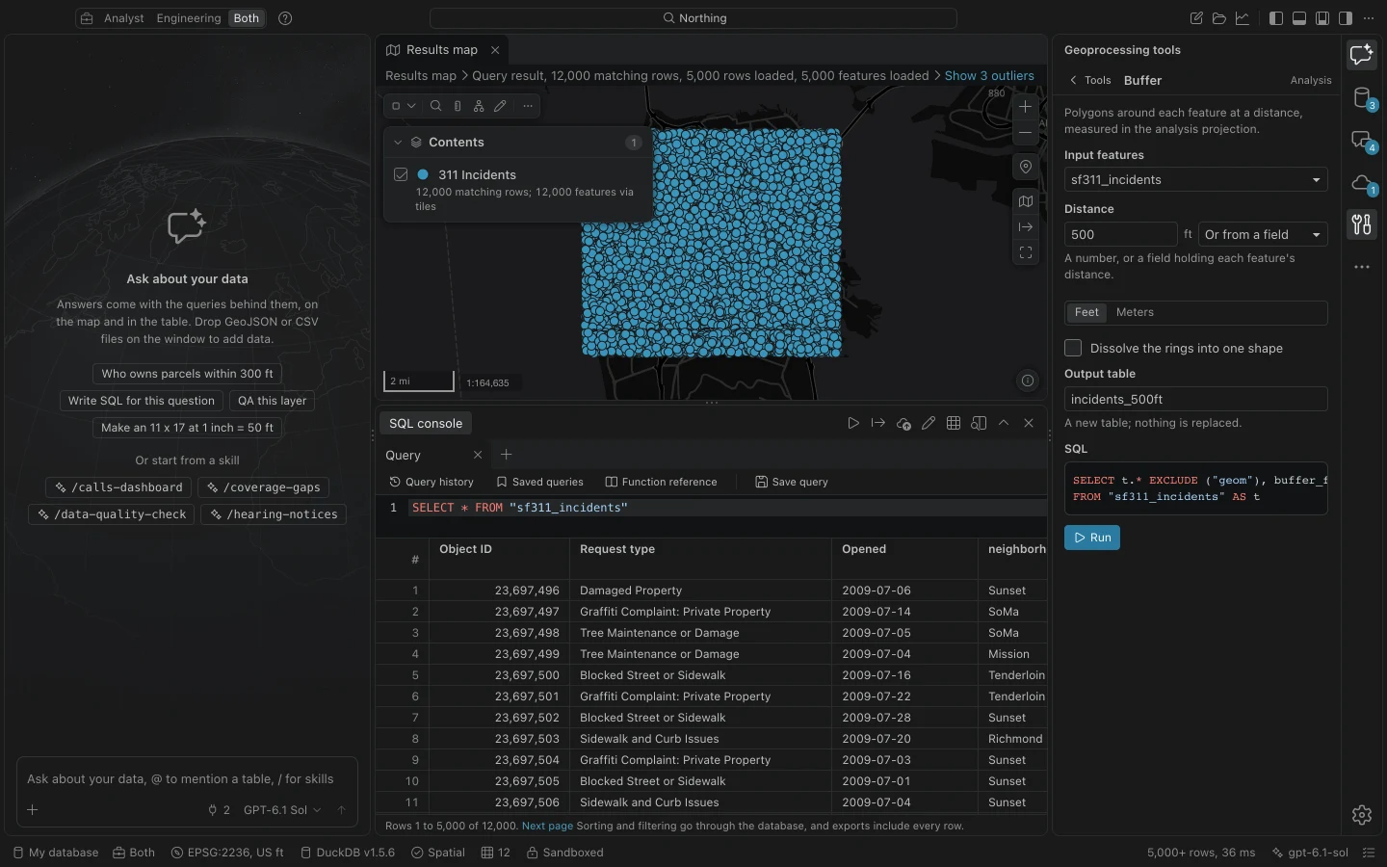
Task: Collapse the Contents layer list
Action: [x=398, y=143]
